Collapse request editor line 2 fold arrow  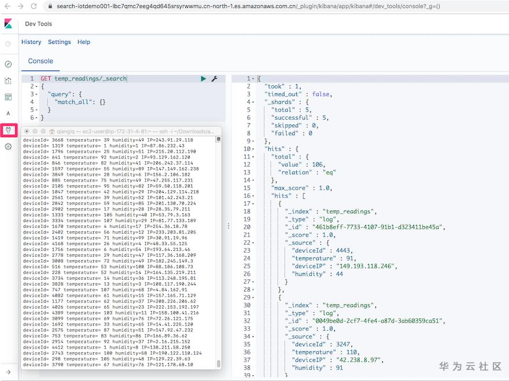[x=36, y=87]
